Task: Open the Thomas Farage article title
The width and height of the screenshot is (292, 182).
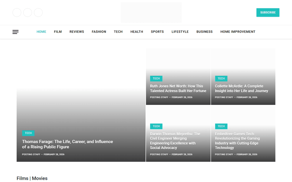Action: tap(67, 144)
